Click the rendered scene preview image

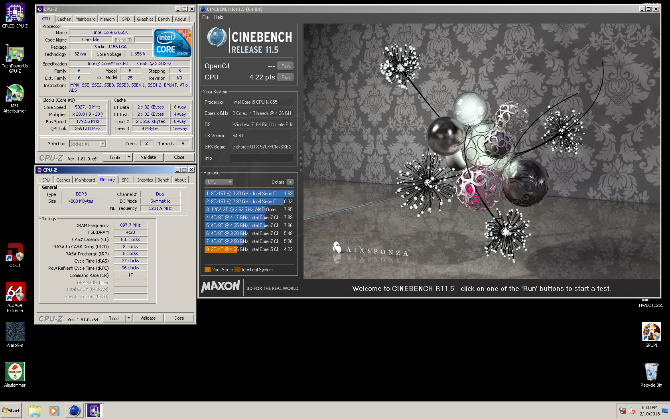click(x=481, y=151)
